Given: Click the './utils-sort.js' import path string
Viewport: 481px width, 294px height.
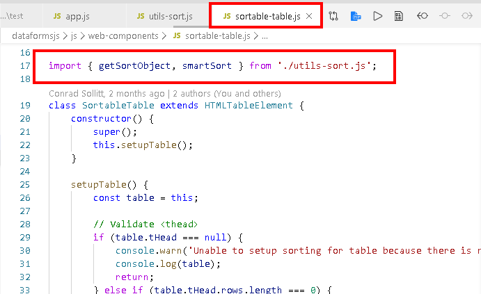Looking at the screenshot, I should coord(324,65).
